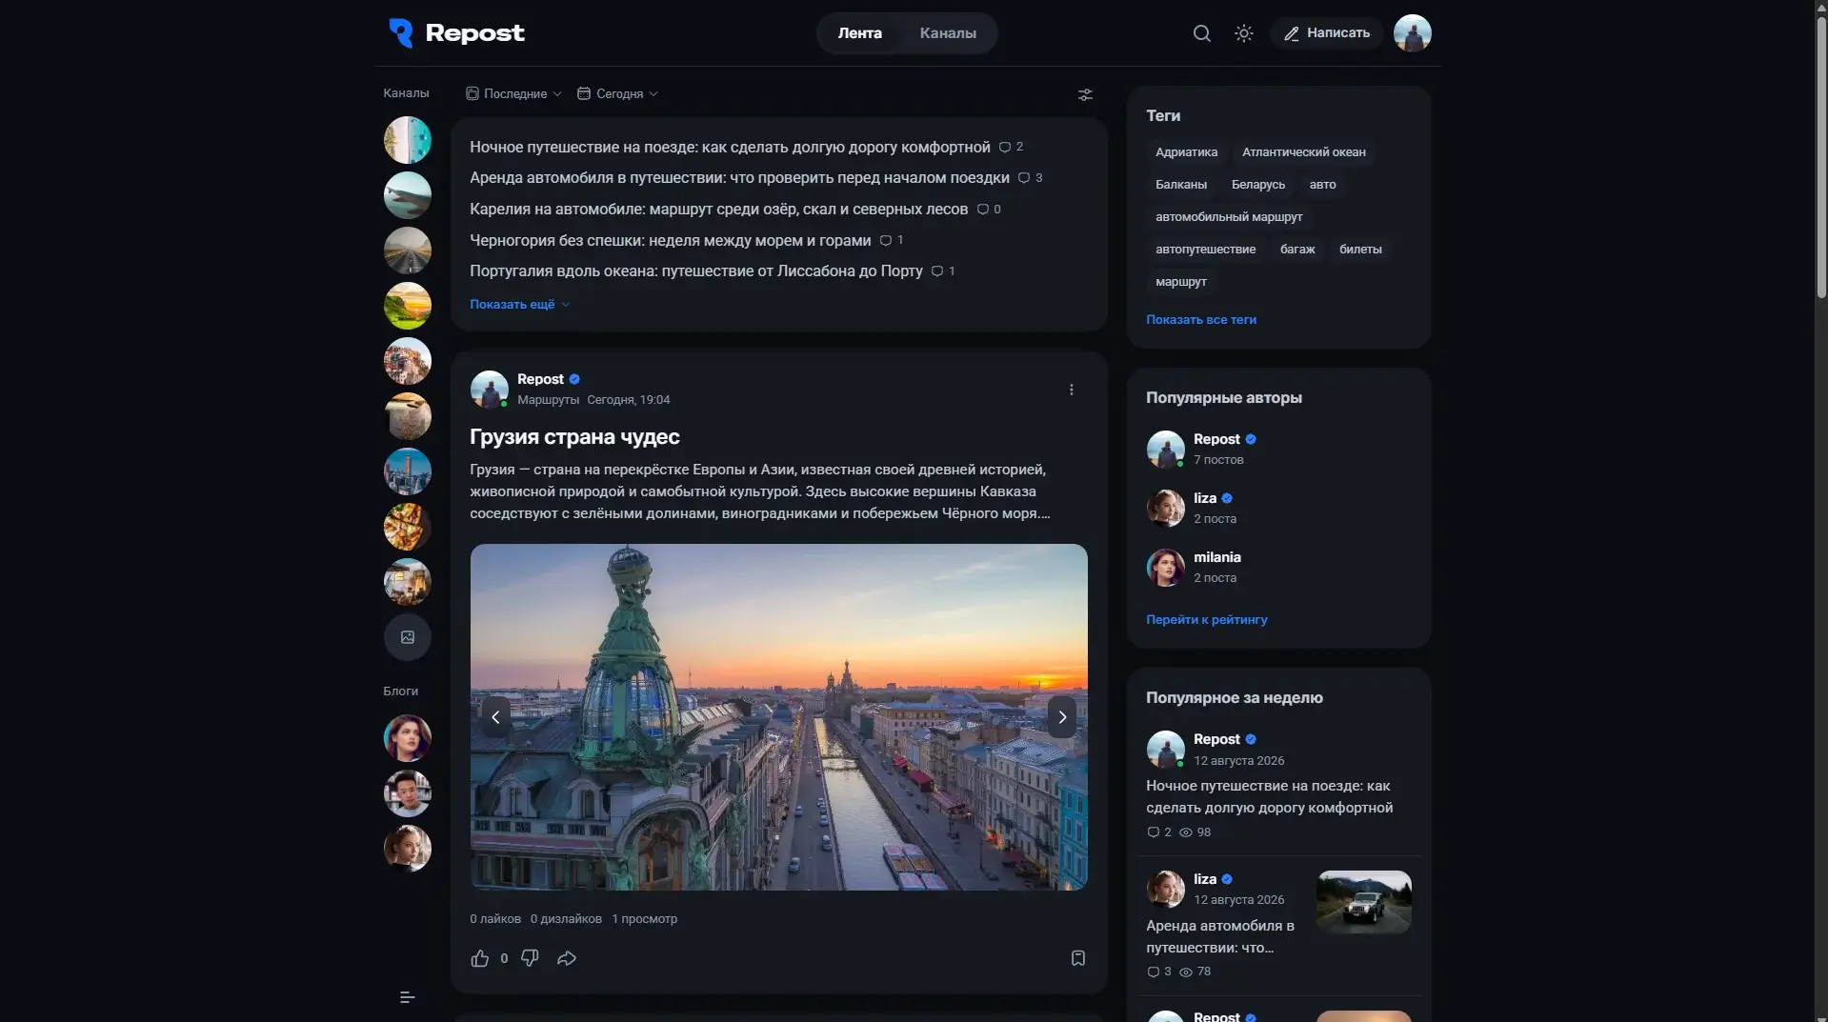Screen dimensions: 1828x1022
Task: Share the Грузия post via arrow icon
Action: click(x=567, y=958)
